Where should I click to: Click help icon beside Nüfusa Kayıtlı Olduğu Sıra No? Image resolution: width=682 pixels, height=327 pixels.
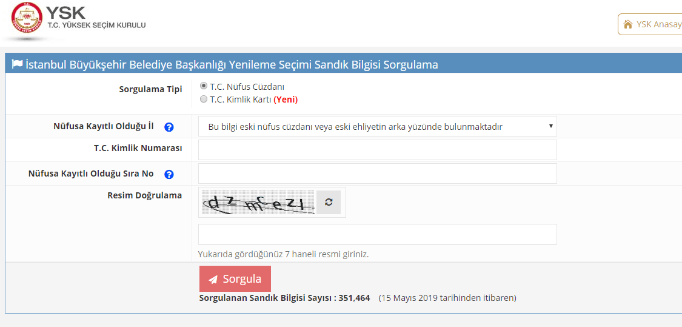click(169, 175)
